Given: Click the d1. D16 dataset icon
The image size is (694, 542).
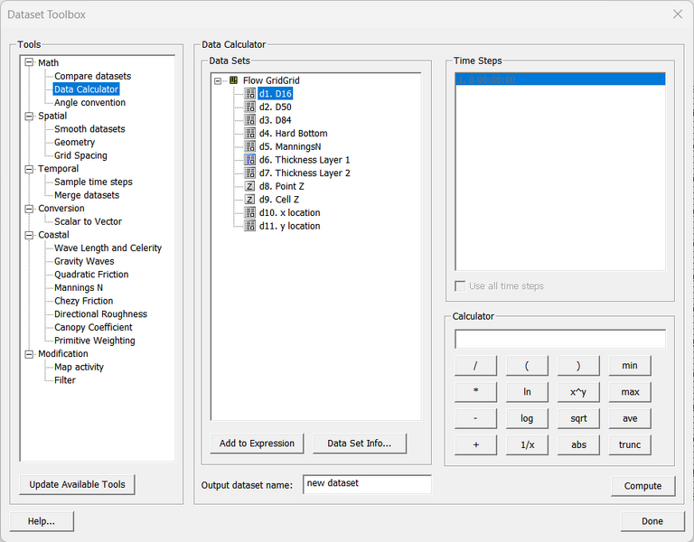Looking at the screenshot, I should tap(250, 94).
